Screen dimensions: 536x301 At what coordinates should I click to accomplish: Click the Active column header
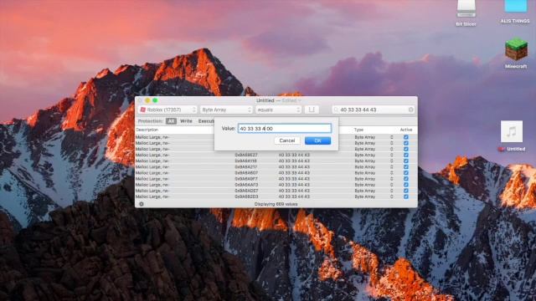coord(406,130)
